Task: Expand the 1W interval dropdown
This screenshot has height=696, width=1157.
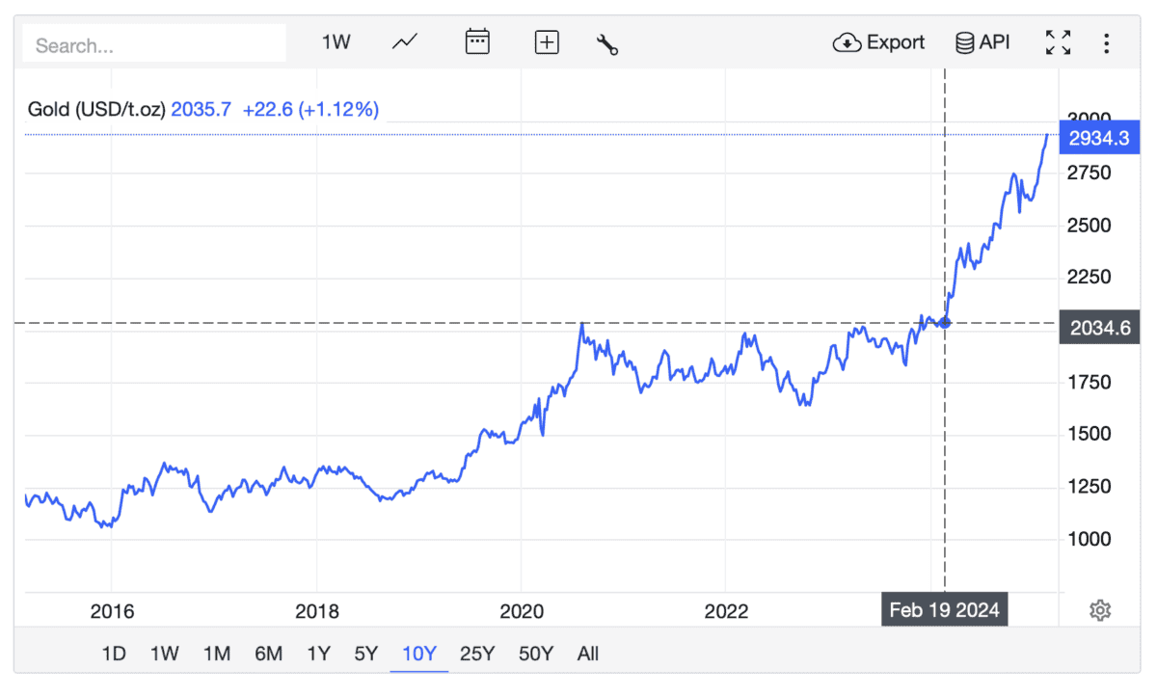Action: click(x=336, y=42)
